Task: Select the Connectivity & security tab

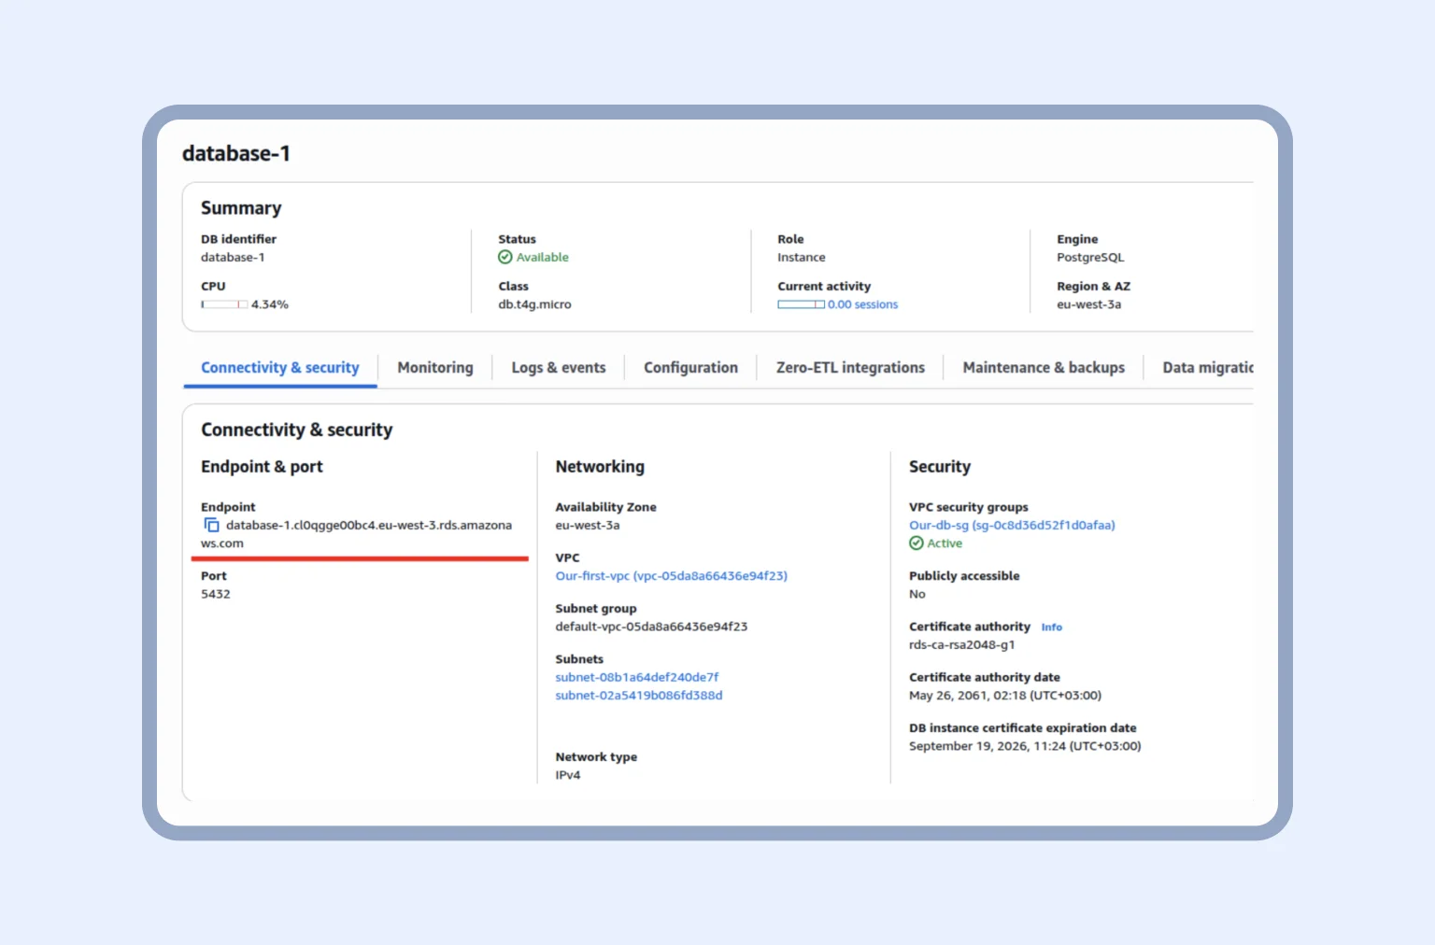Action: click(x=279, y=367)
